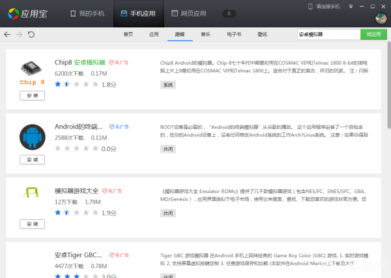Screen dimensions: 391x278
Task: Click the Tiger GBC description text
Action: point(264,259)
